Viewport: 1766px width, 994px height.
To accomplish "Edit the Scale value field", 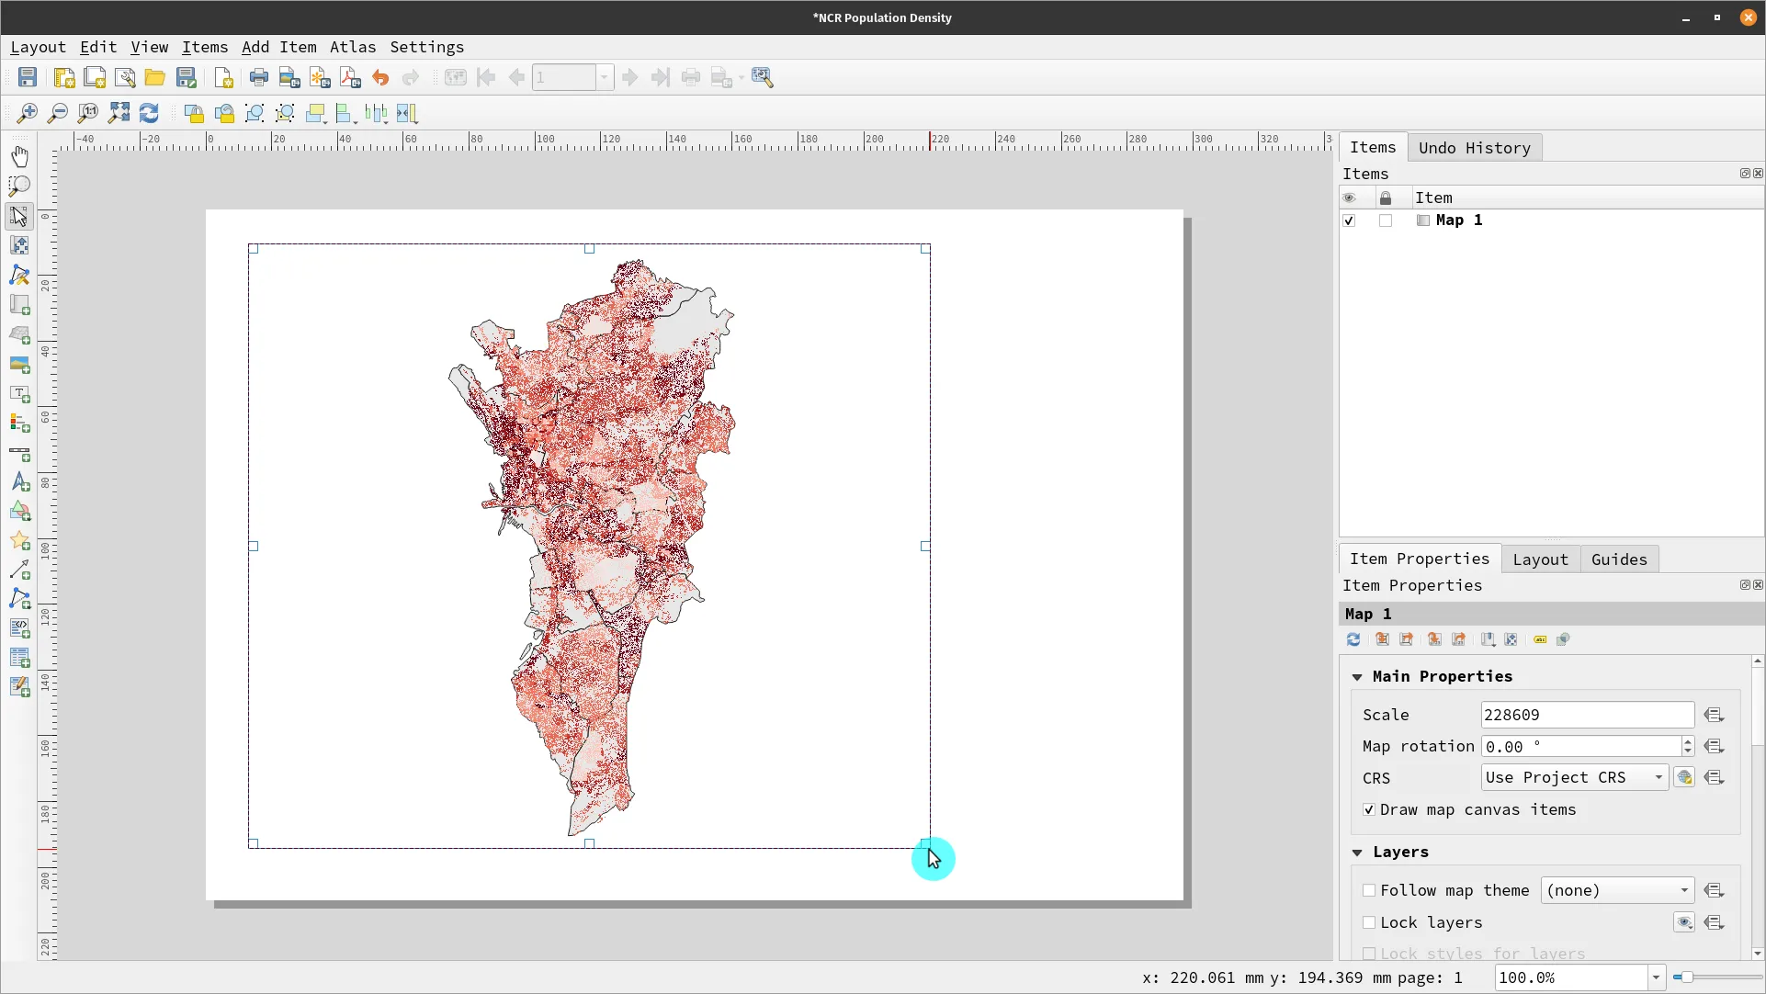I will (x=1587, y=715).
